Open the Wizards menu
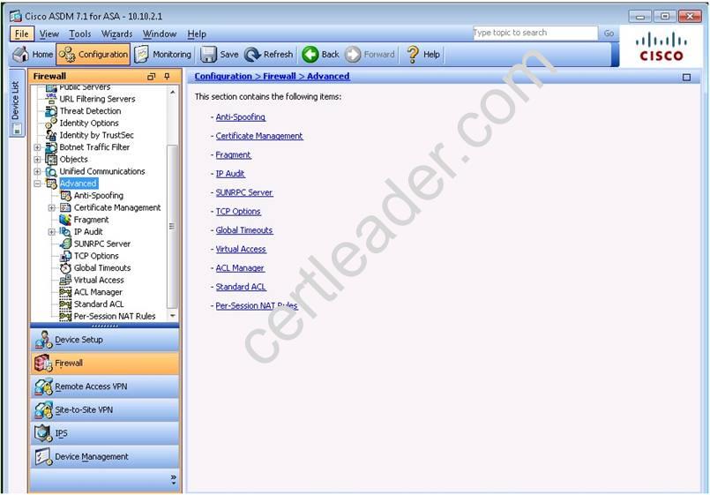This screenshot has height=495, width=710. (116, 34)
